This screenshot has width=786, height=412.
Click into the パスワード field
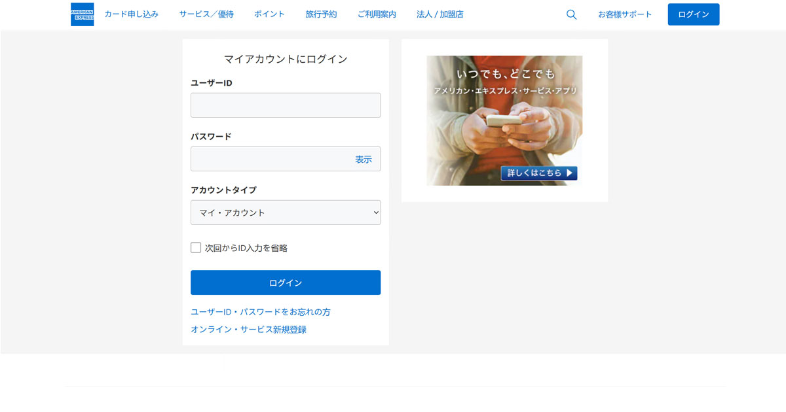[x=269, y=159]
